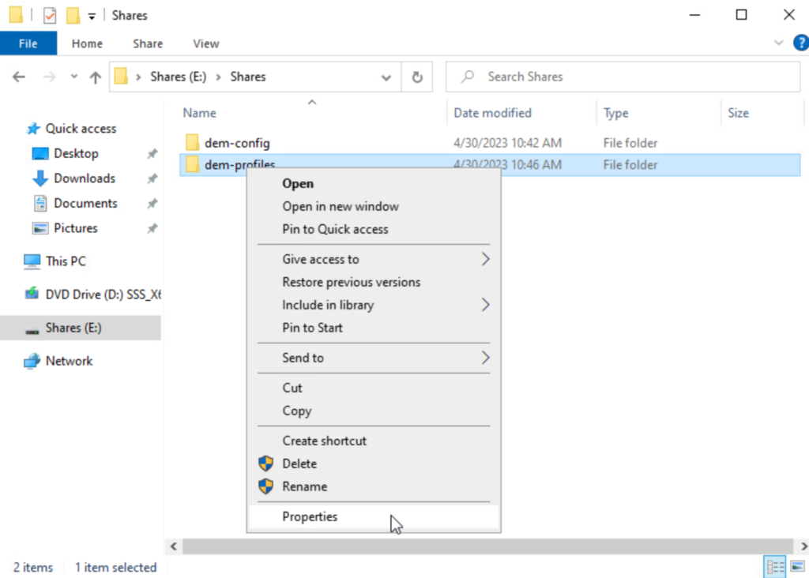Switch to details view icon
The image size is (809, 578).
(775, 566)
